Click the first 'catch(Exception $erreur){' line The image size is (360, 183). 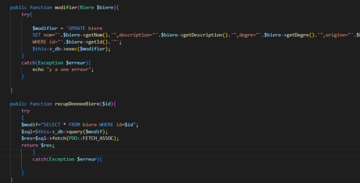click(56, 63)
